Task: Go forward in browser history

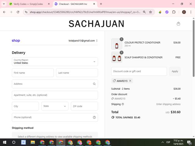Action: (11, 12)
